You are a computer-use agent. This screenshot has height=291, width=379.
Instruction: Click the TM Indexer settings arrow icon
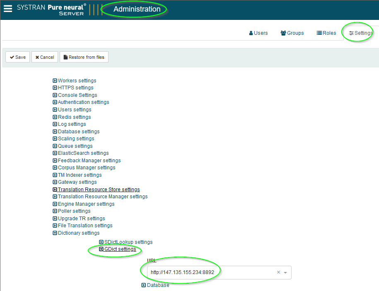(55, 175)
